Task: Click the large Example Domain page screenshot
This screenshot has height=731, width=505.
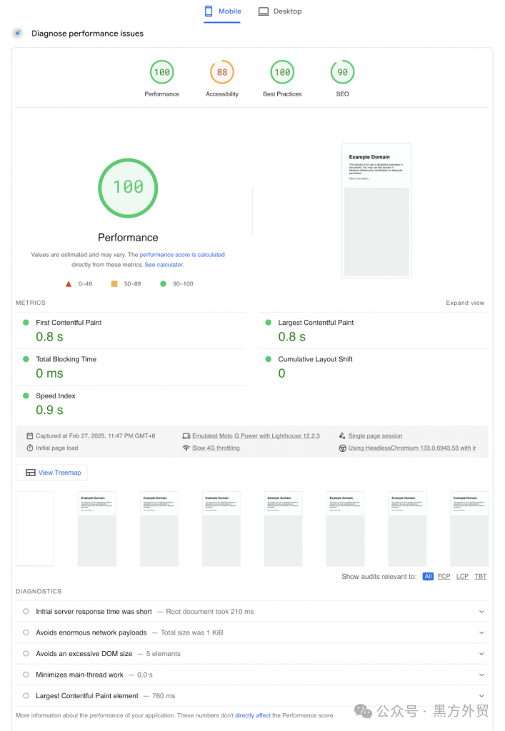Action: pyautogui.click(x=376, y=211)
